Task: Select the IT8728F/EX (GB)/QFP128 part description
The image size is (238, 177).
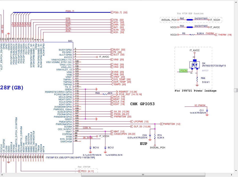Action: point(70,158)
